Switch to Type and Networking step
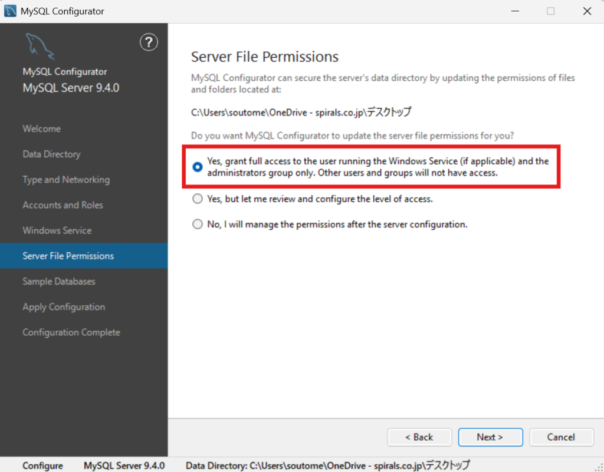The width and height of the screenshot is (604, 472). point(66,180)
